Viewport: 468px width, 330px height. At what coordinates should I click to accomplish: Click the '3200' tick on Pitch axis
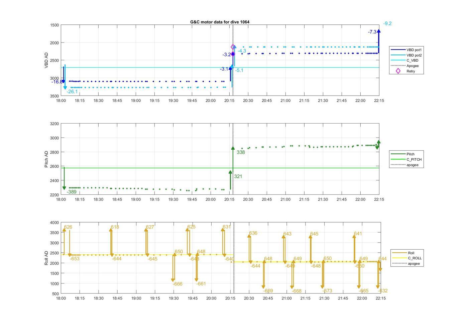55,124
